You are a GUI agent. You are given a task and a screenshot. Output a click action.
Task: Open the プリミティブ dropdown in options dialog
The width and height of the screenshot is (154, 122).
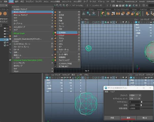click(x=135, y=95)
